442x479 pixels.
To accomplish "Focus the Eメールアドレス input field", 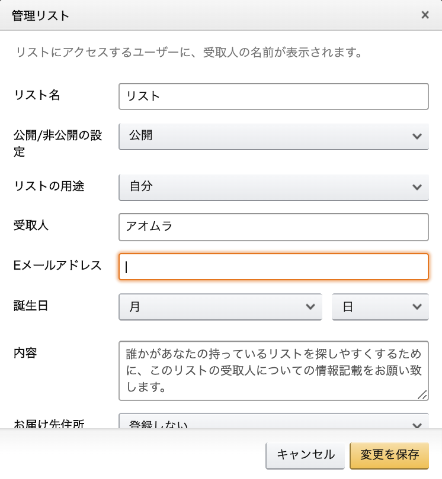I will 273,266.
